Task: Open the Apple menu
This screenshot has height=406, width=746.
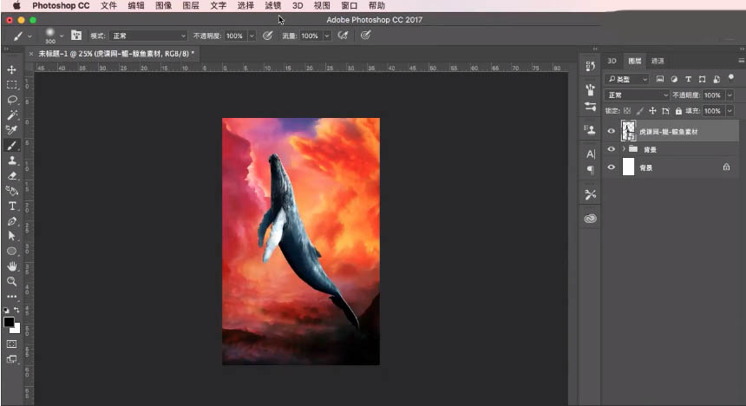Action: click(x=16, y=6)
